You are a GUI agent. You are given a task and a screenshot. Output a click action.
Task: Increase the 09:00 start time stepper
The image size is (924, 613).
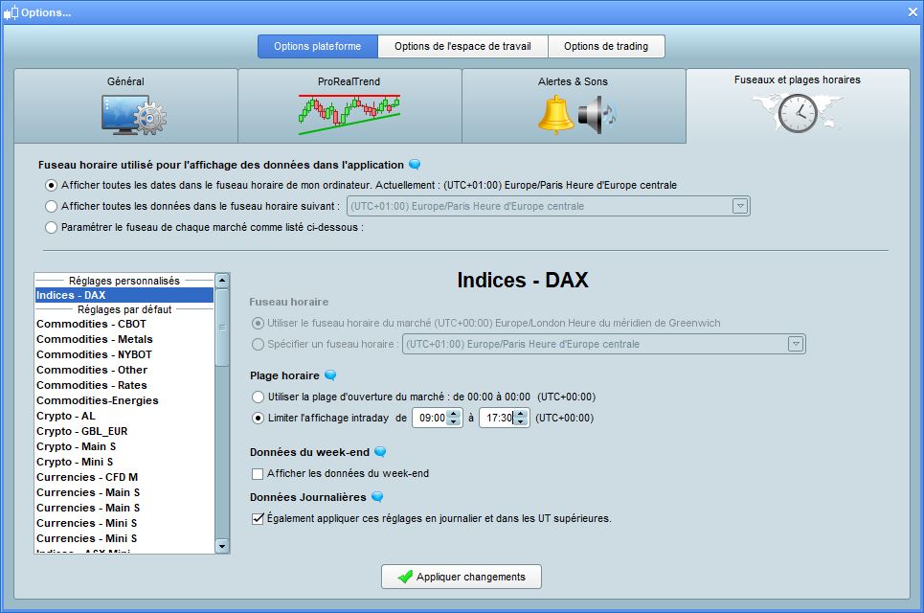click(453, 414)
